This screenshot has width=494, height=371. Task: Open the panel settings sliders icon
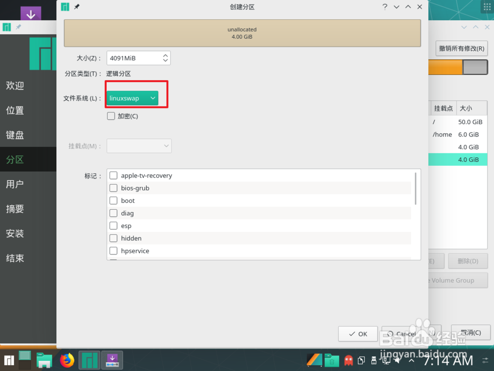(486, 360)
